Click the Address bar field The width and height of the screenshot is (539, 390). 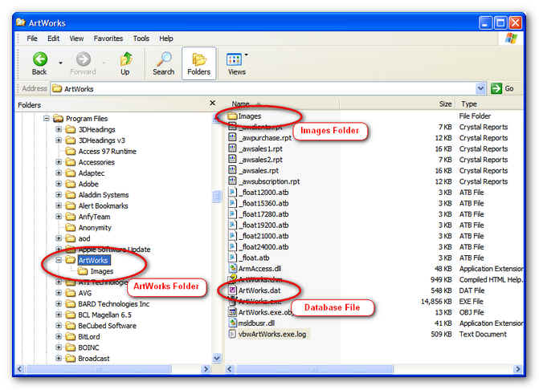(x=263, y=88)
